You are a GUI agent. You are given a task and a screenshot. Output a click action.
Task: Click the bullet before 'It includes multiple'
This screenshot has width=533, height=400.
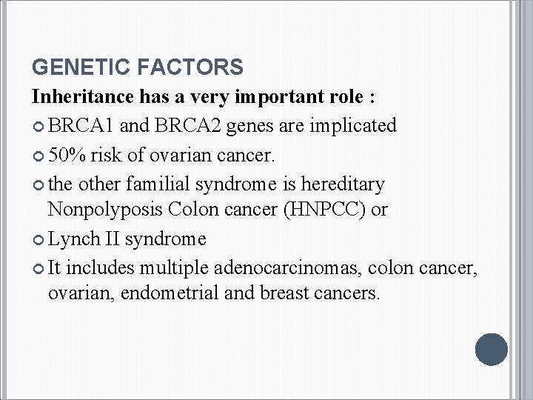click(x=38, y=269)
